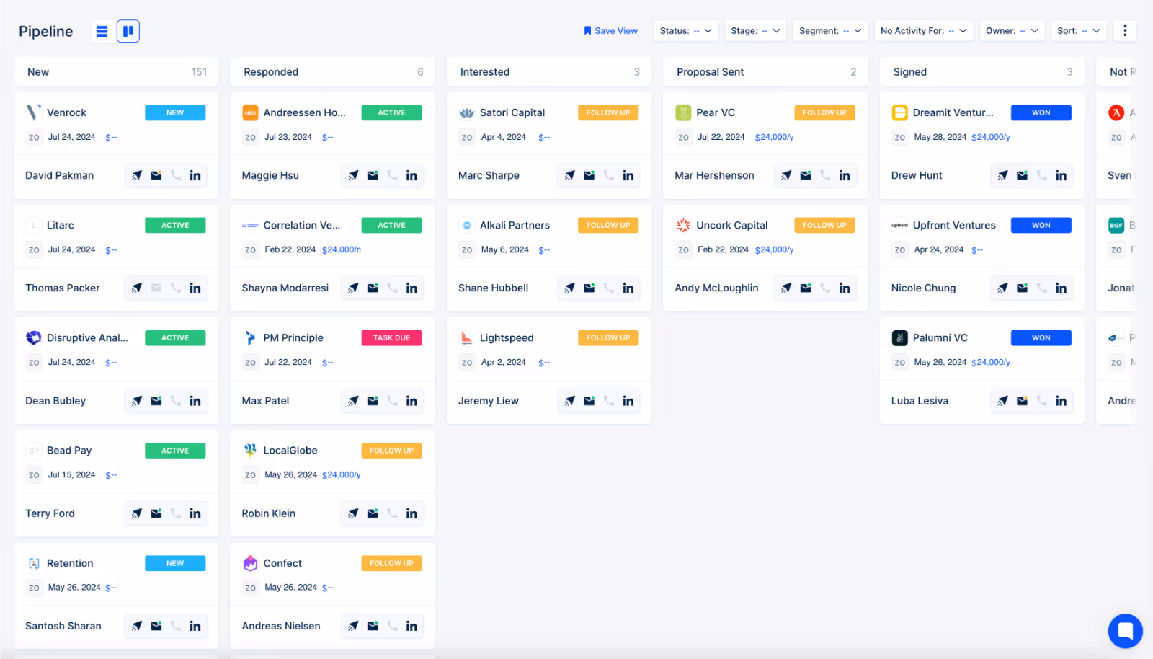Image resolution: width=1153 pixels, height=659 pixels.
Task: Call Maggie Hsu using phone icon
Action: pyautogui.click(x=392, y=175)
